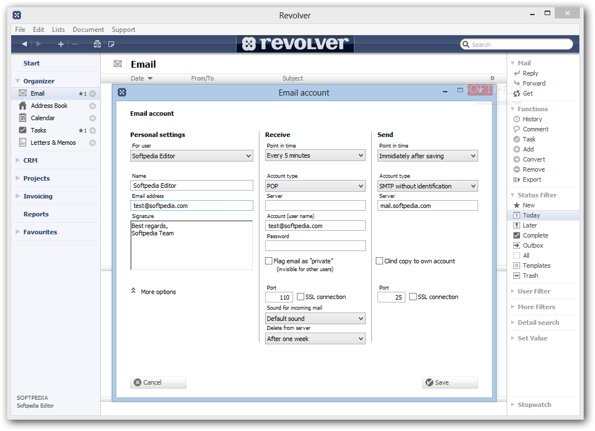595x431 pixels.
Task: Click the Save button
Action: click(x=450, y=382)
